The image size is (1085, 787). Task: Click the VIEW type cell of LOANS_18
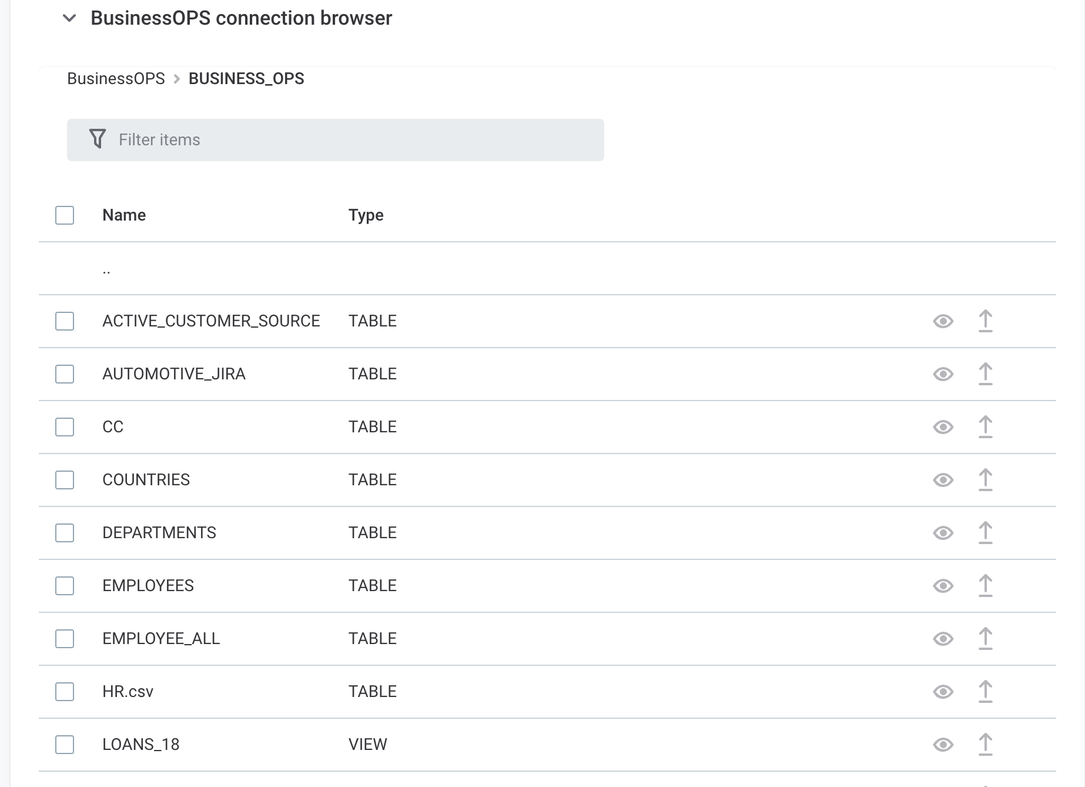point(368,745)
